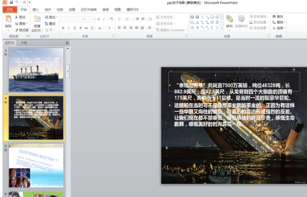The height and width of the screenshot is (197, 307).
Task: Pick the right brace shape
Action: [217, 28]
